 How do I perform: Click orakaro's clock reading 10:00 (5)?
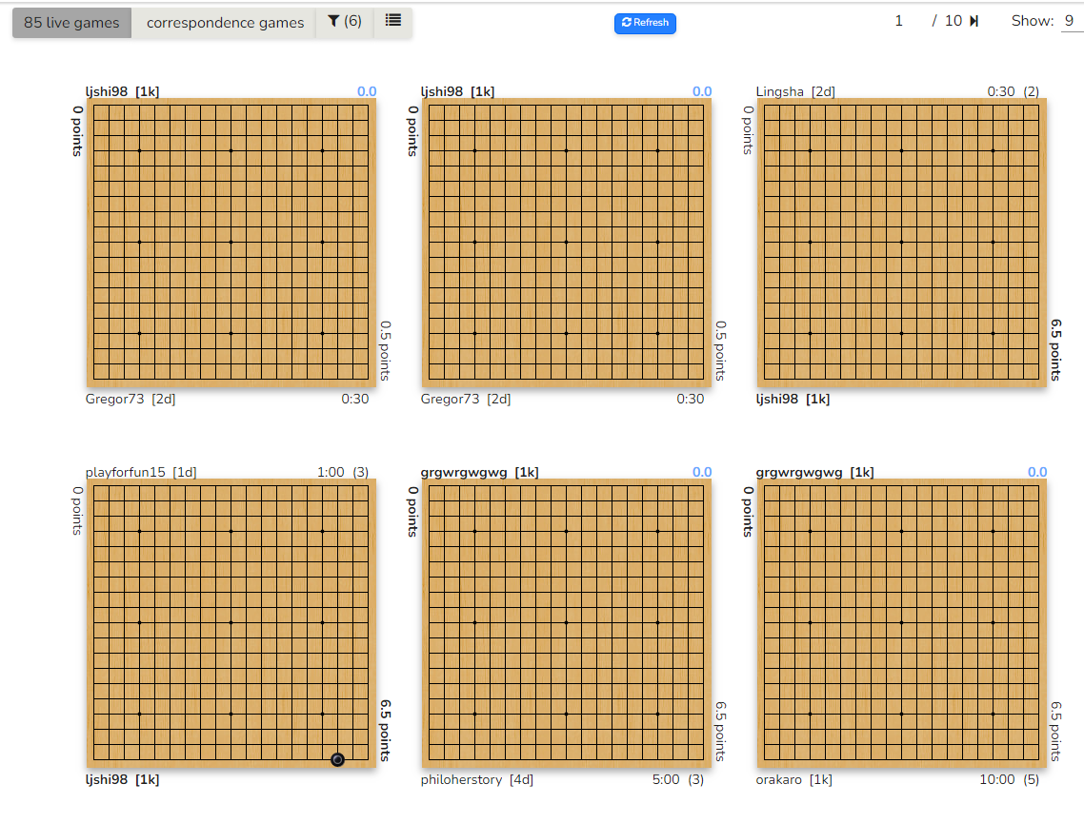(1009, 779)
